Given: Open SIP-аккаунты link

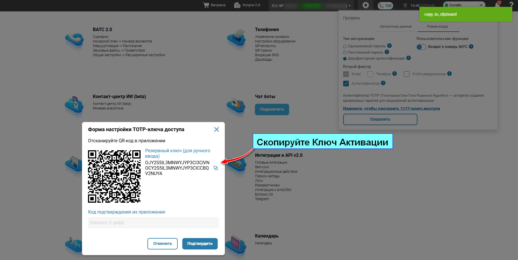Looking at the screenshot, I should pos(265,46).
